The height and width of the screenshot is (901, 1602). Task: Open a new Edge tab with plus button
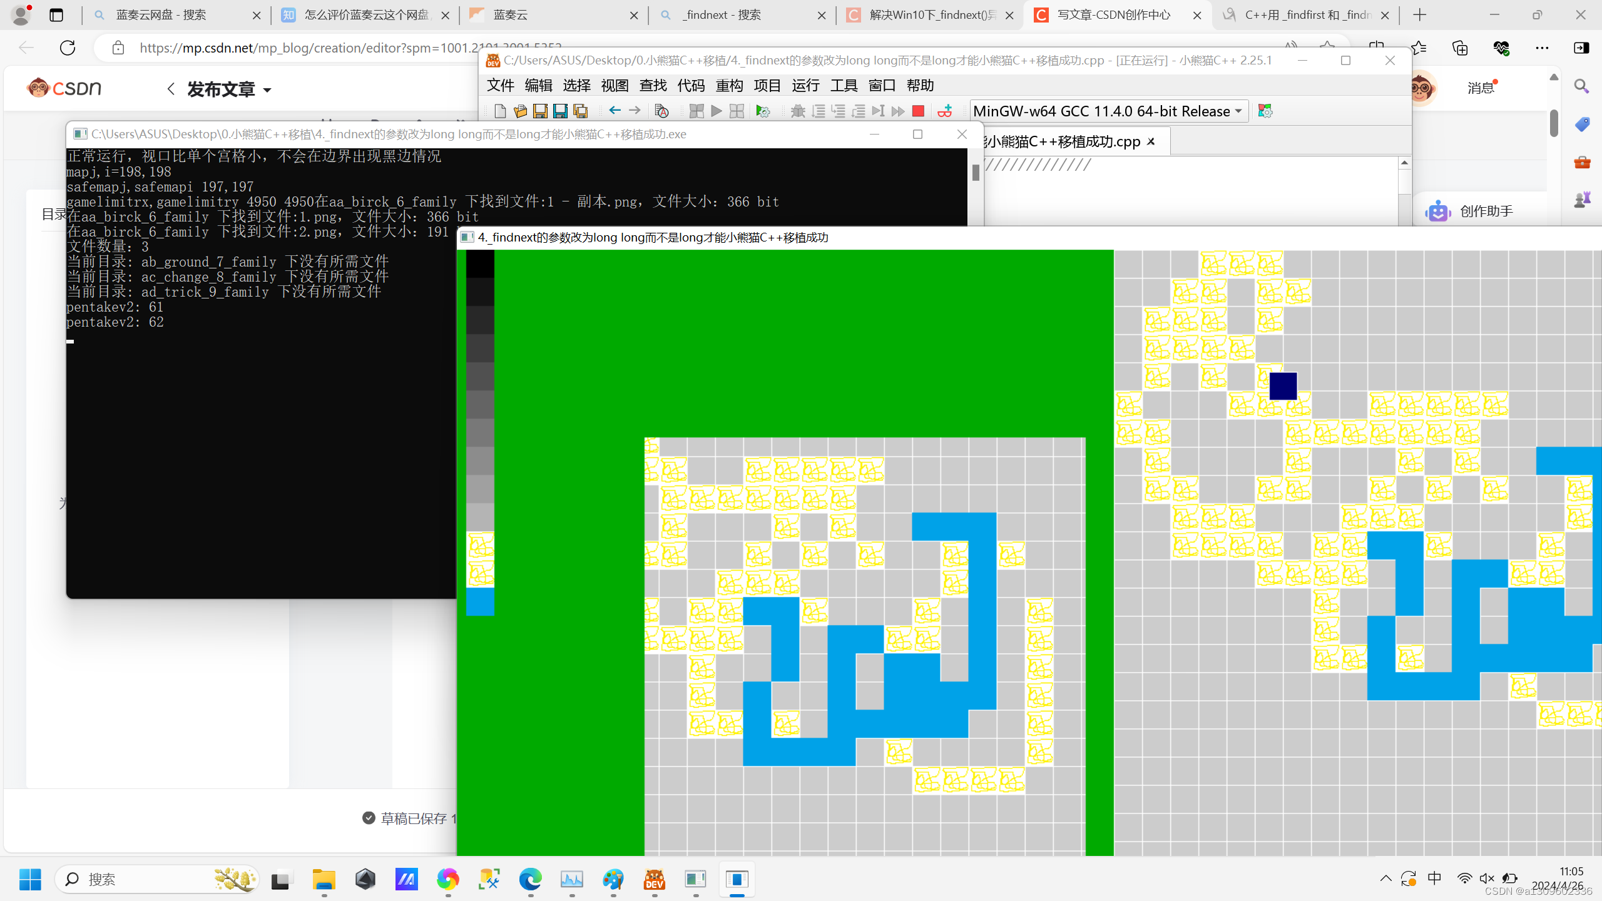(1419, 15)
